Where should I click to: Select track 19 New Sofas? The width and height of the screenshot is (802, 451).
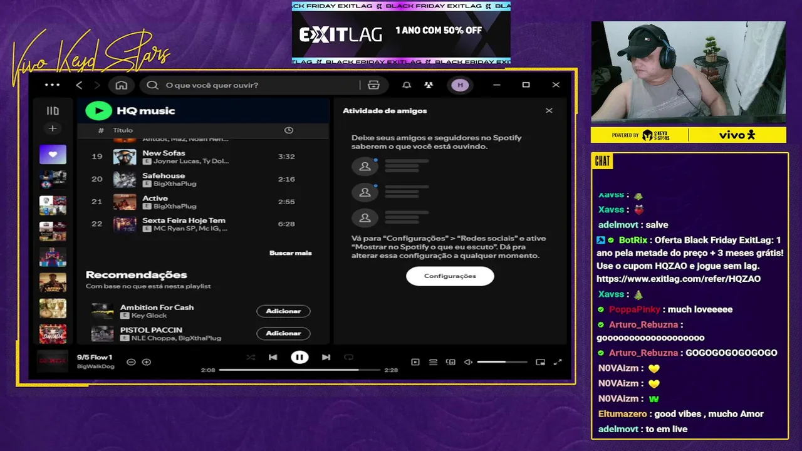(x=203, y=157)
